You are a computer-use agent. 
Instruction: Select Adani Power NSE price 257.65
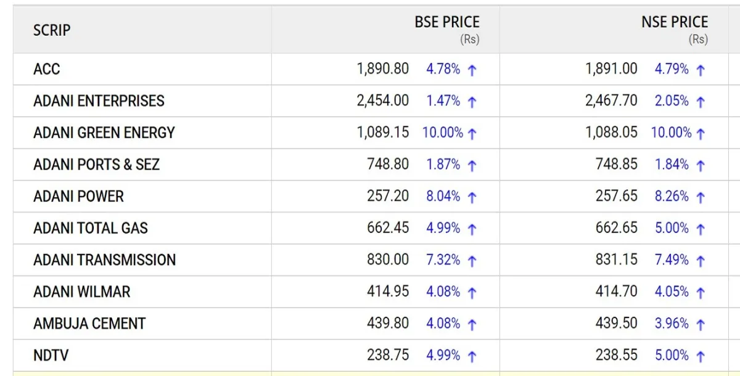coord(617,197)
